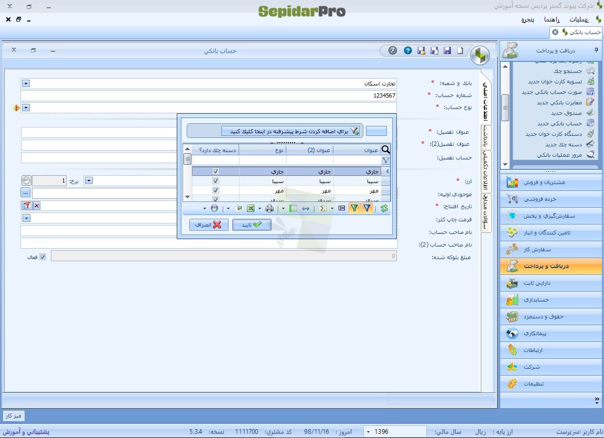
Task: Open the account type dropdown arrow
Action: click(26, 108)
